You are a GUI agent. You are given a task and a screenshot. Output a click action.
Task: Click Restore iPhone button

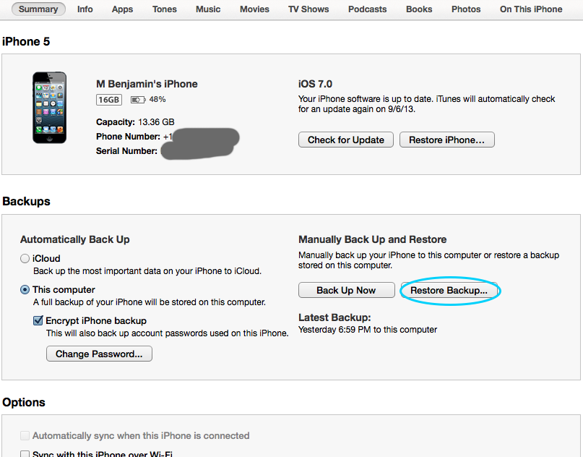pos(447,140)
